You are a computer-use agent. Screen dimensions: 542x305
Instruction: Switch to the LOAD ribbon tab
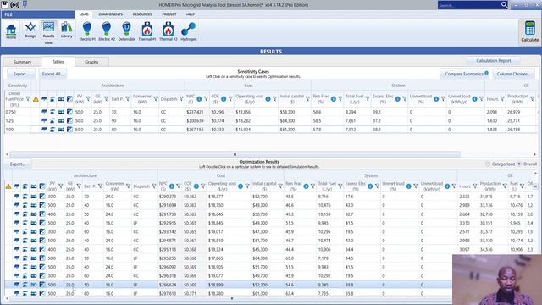coord(84,14)
